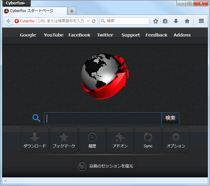Go to the home page icon
The height and width of the screenshot is (186, 210).
tap(187, 21)
